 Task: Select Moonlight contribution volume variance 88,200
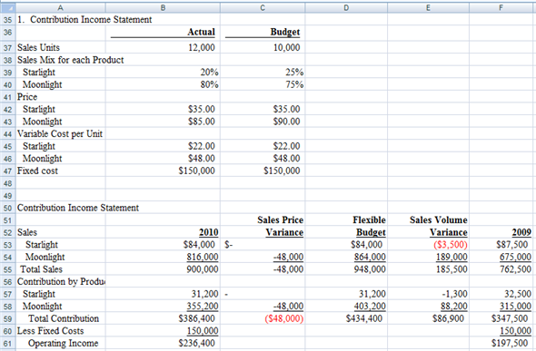(x=454, y=306)
